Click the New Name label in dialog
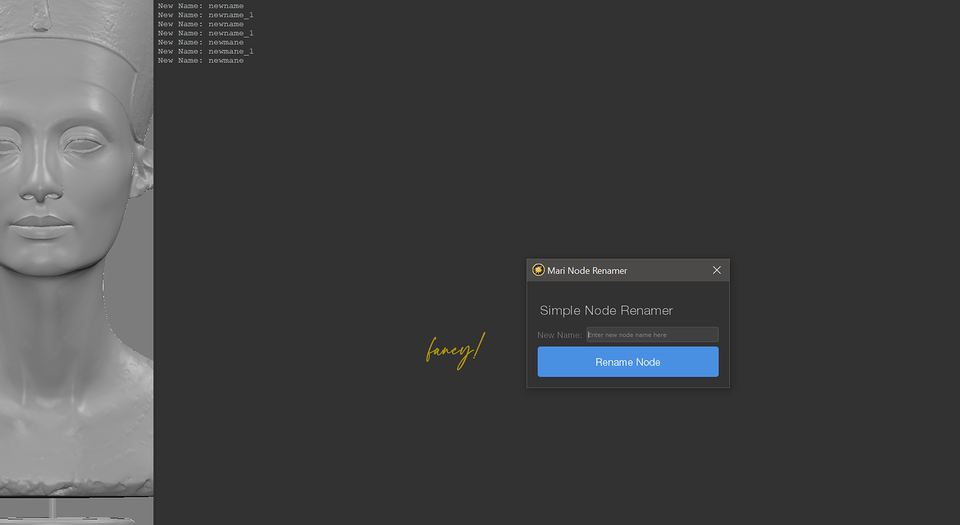Image resolution: width=960 pixels, height=525 pixels. coord(559,335)
